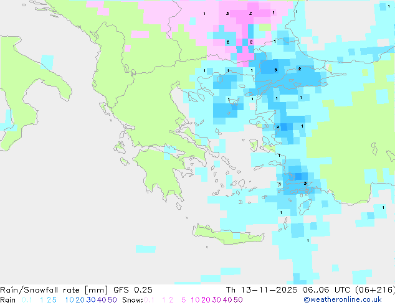The image size is (395, 305).
Task: Select the snow legend value 30
Action: point(217,300)
